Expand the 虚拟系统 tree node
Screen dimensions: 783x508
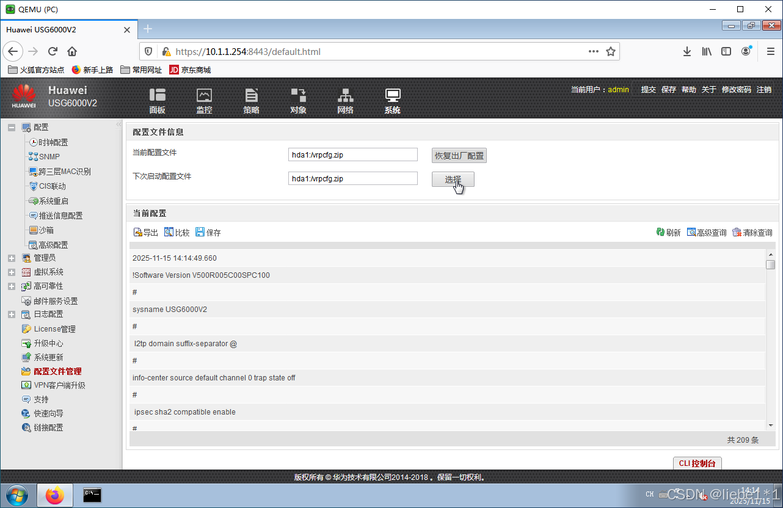[x=12, y=272]
